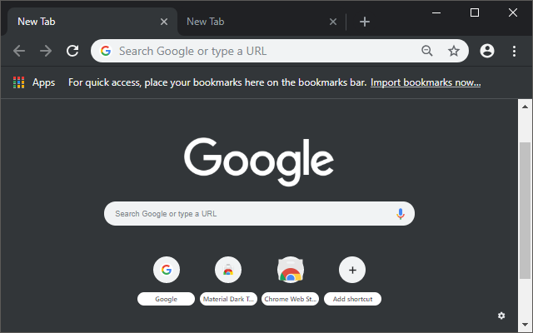Open the zoom magnifier in address bar
The image size is (533, 333).
tap(427, 51)
